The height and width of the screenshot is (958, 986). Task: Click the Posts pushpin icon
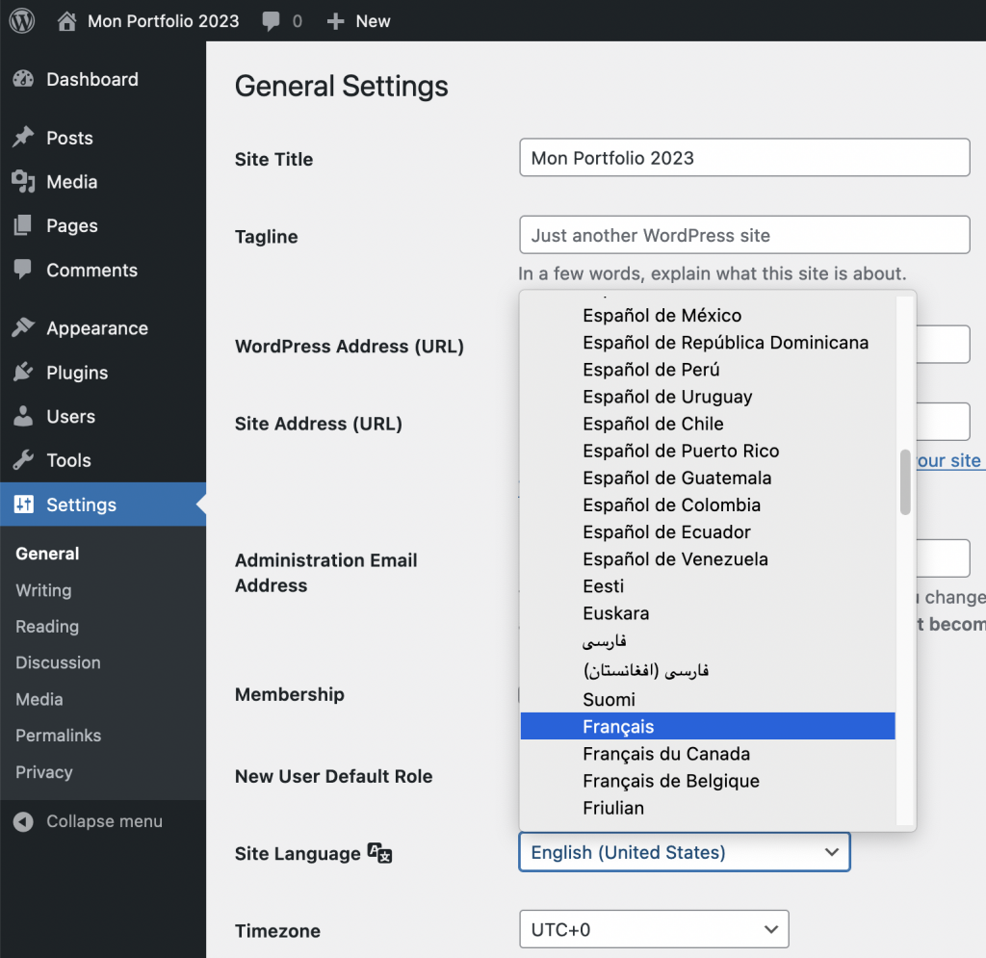pos(23,138)
